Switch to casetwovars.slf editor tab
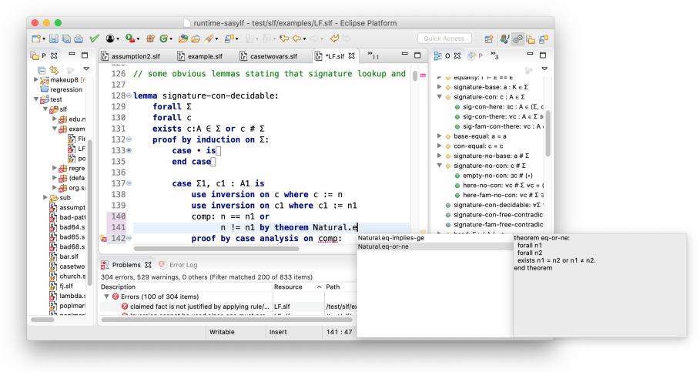 pyautogui.click(x=268, y=56)
